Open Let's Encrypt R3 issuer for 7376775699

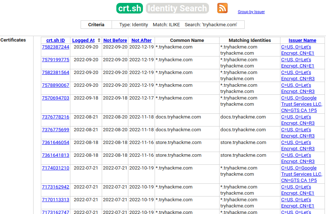point(298,133)
